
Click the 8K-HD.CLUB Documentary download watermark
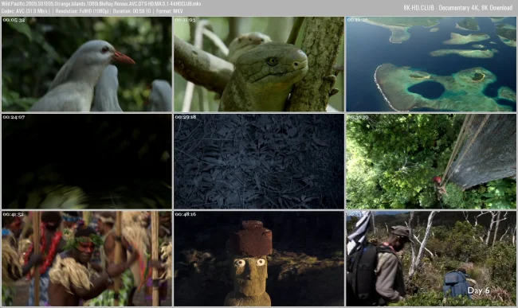458,8
